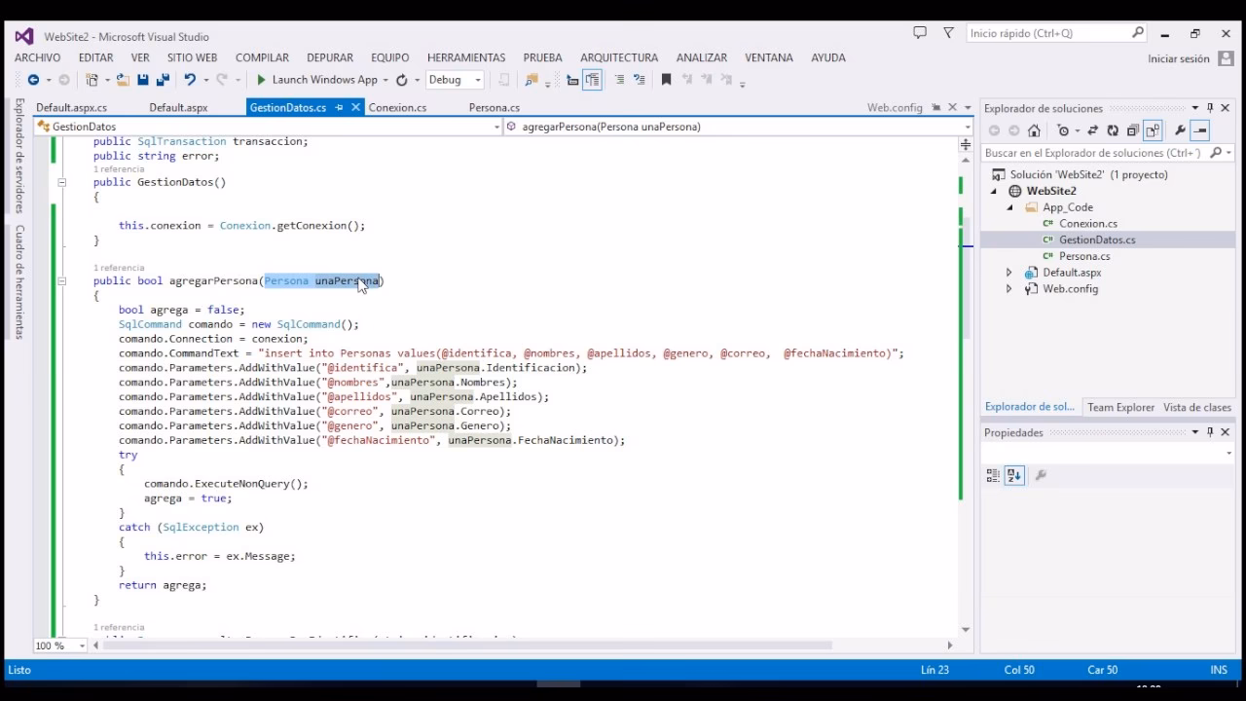Click the uncomment selected lines icon
The width and height of the screenshot is (1246, 701).
[x=640, y=80]
